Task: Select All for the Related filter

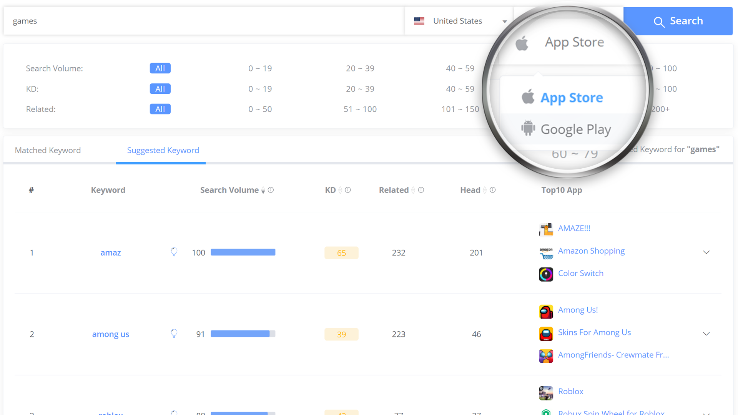Action: (160, 109)
